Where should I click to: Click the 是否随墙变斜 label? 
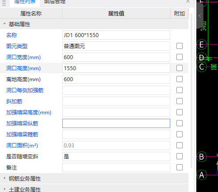tap(22, 157)
